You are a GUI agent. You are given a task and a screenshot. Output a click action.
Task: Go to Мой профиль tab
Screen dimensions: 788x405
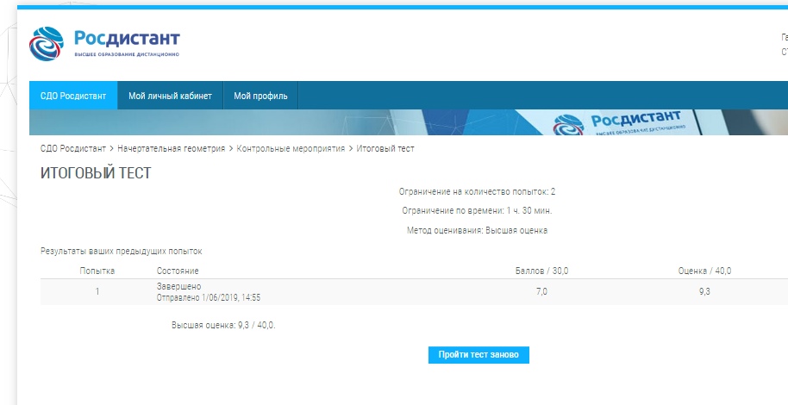pyautogui.click(x=260, y=96)
